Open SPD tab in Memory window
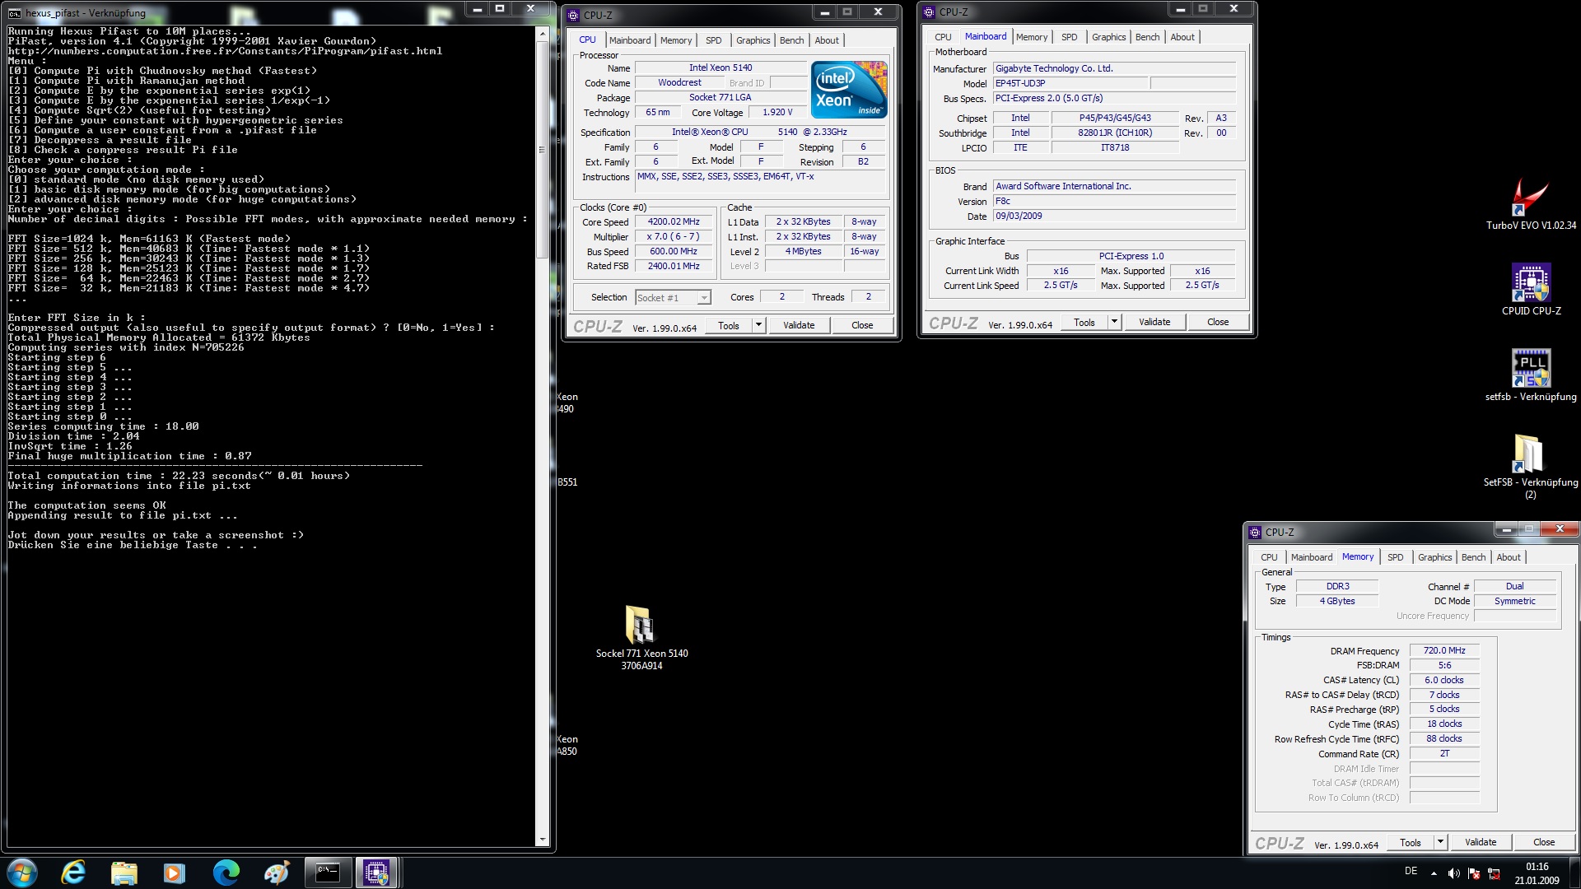Viewport: 1581px width, 889px height. 1395,557
